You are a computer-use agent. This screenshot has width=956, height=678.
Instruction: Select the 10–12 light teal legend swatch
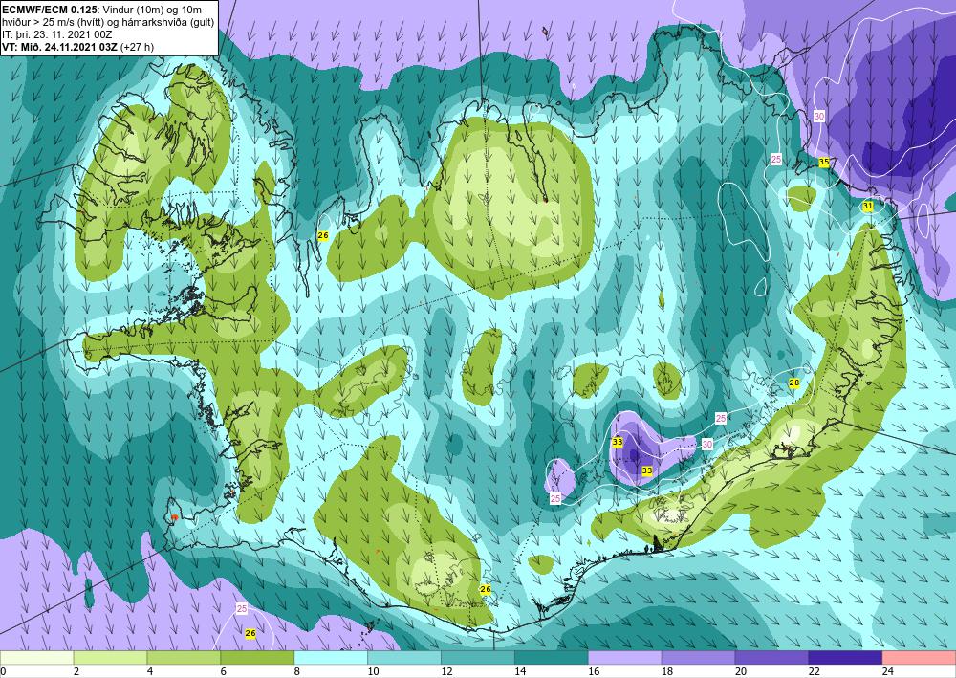pyautogui.click(x=404, y=658)
